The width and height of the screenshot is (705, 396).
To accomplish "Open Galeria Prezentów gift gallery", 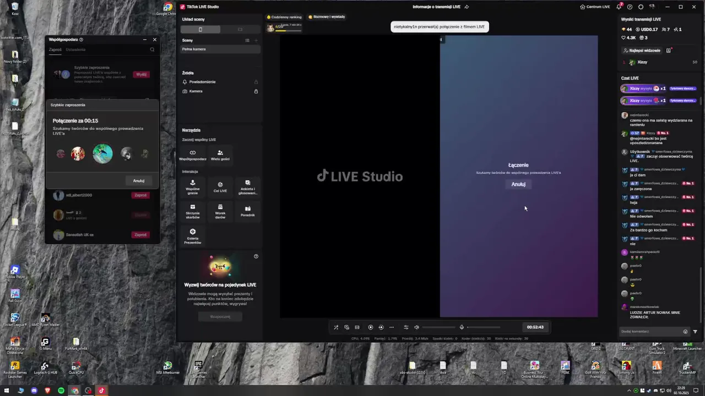I will click(192, 236).
